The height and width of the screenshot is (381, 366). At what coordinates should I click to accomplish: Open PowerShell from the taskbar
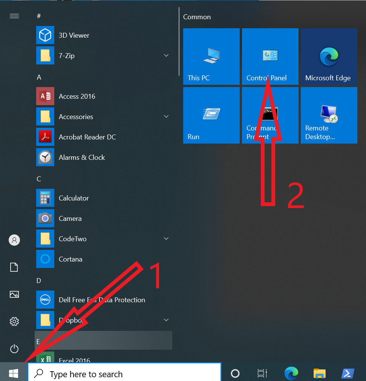pos(348,373)
